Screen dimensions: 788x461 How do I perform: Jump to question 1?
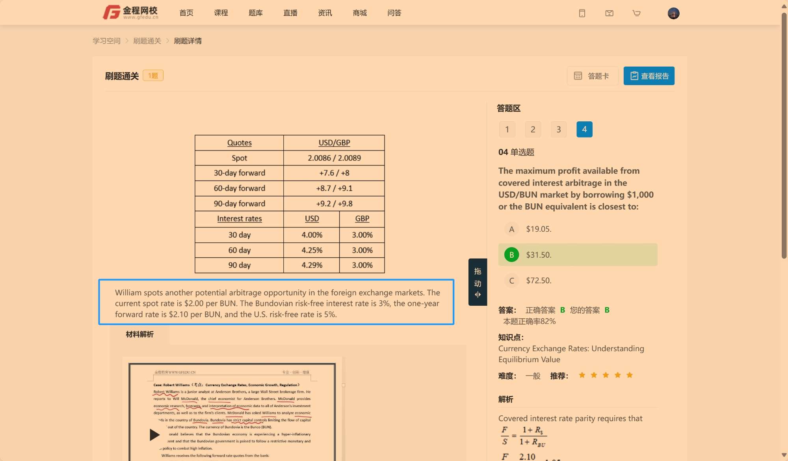pos(507,129)
